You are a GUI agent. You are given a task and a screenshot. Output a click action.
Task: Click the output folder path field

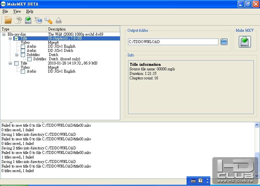click(x=173, y=42)
